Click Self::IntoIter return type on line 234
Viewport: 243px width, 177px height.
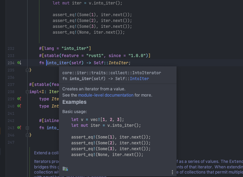pyautogui.click(x=111, y=63)
